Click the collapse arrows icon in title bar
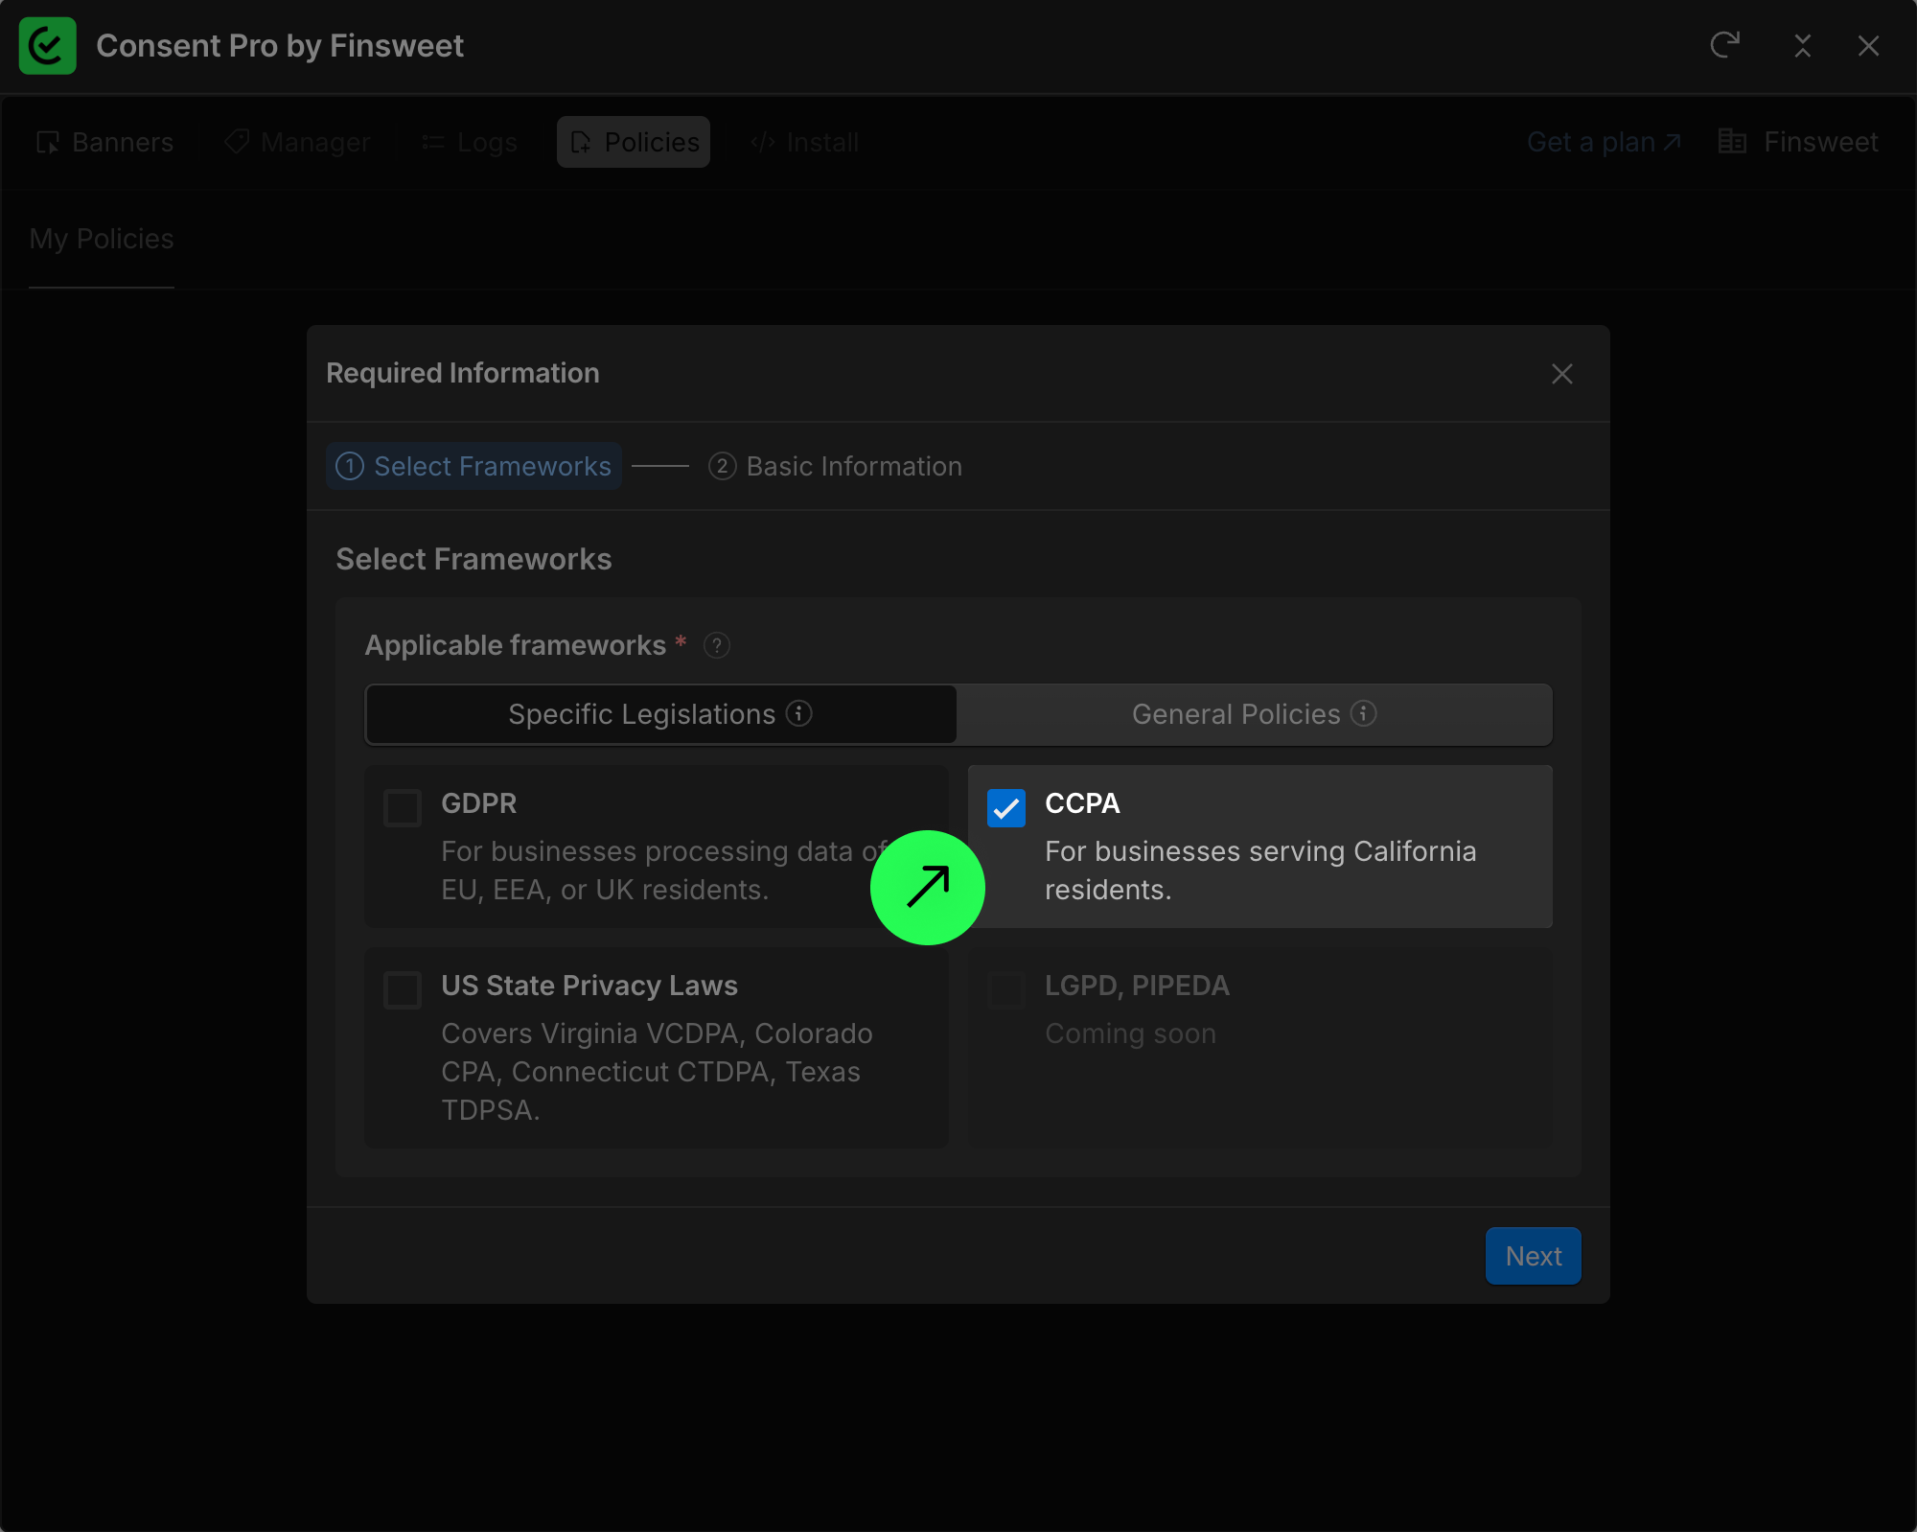1917x1532 pixels. pyautogui.click(x=1803, y=46)
